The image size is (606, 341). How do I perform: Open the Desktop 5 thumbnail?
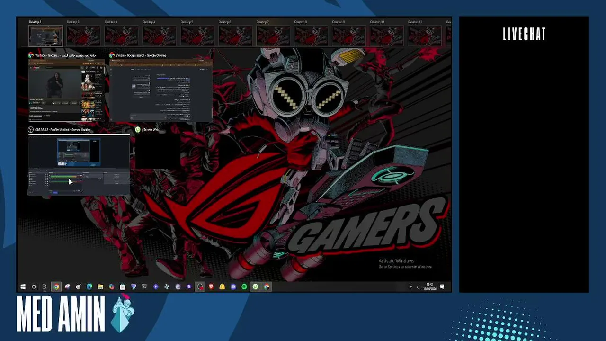(197, 36)
